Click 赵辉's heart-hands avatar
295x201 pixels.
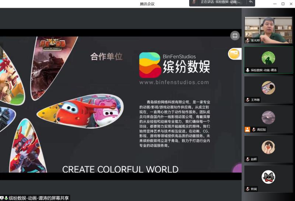click(x=268, y=147)
